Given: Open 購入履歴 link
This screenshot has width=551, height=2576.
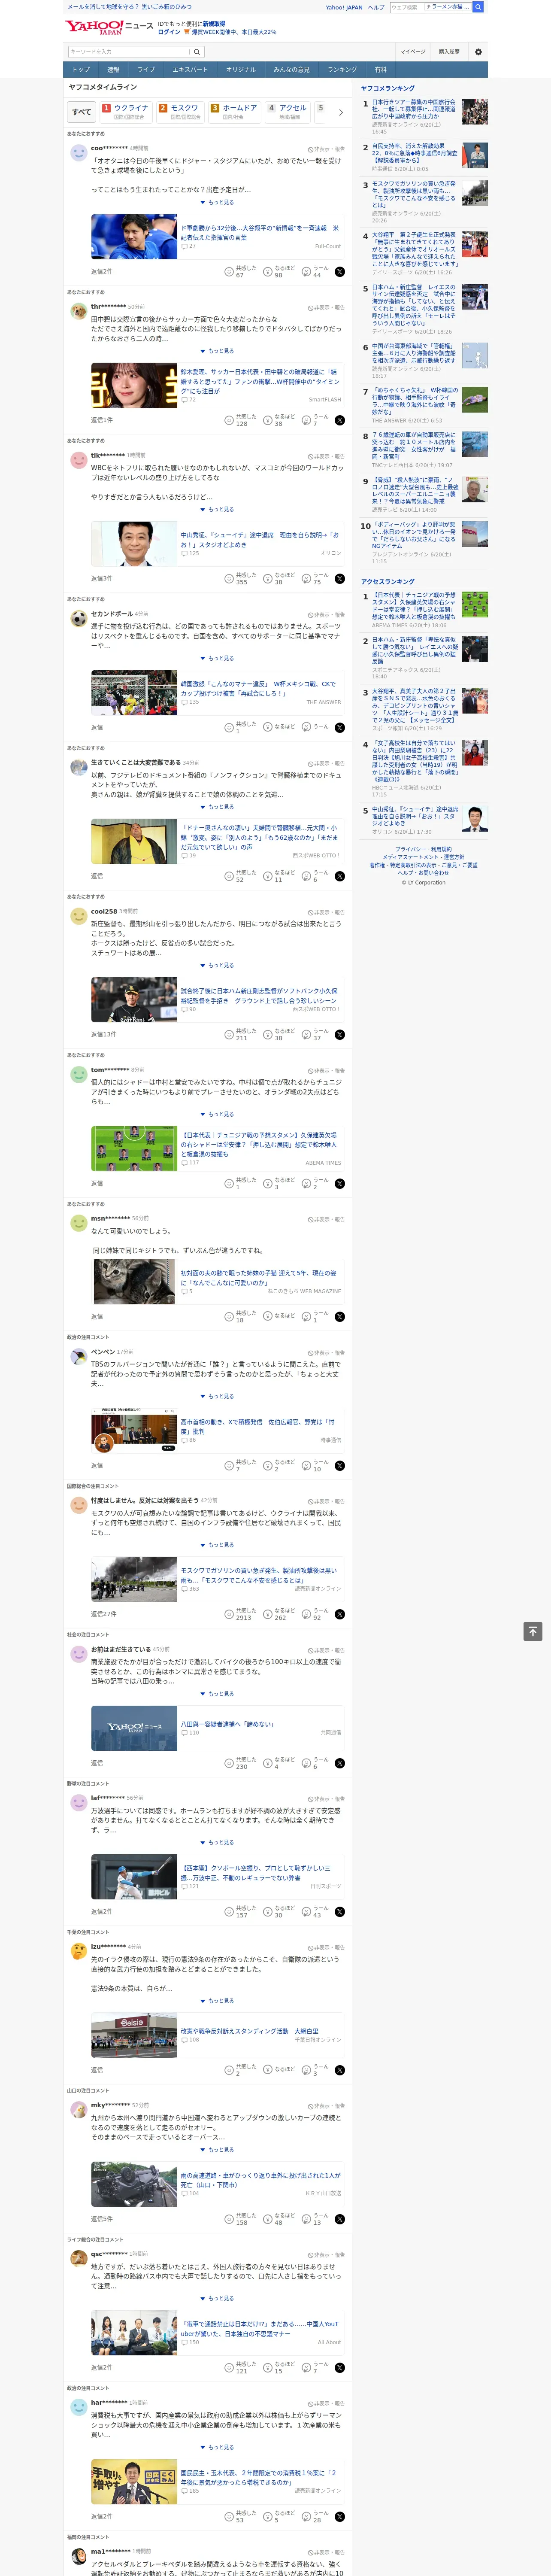Looking at the screenshot, I should coord(449,52).
